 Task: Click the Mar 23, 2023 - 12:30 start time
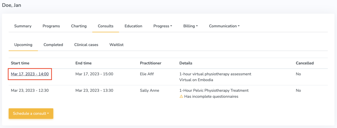click(x=29, y=90)
